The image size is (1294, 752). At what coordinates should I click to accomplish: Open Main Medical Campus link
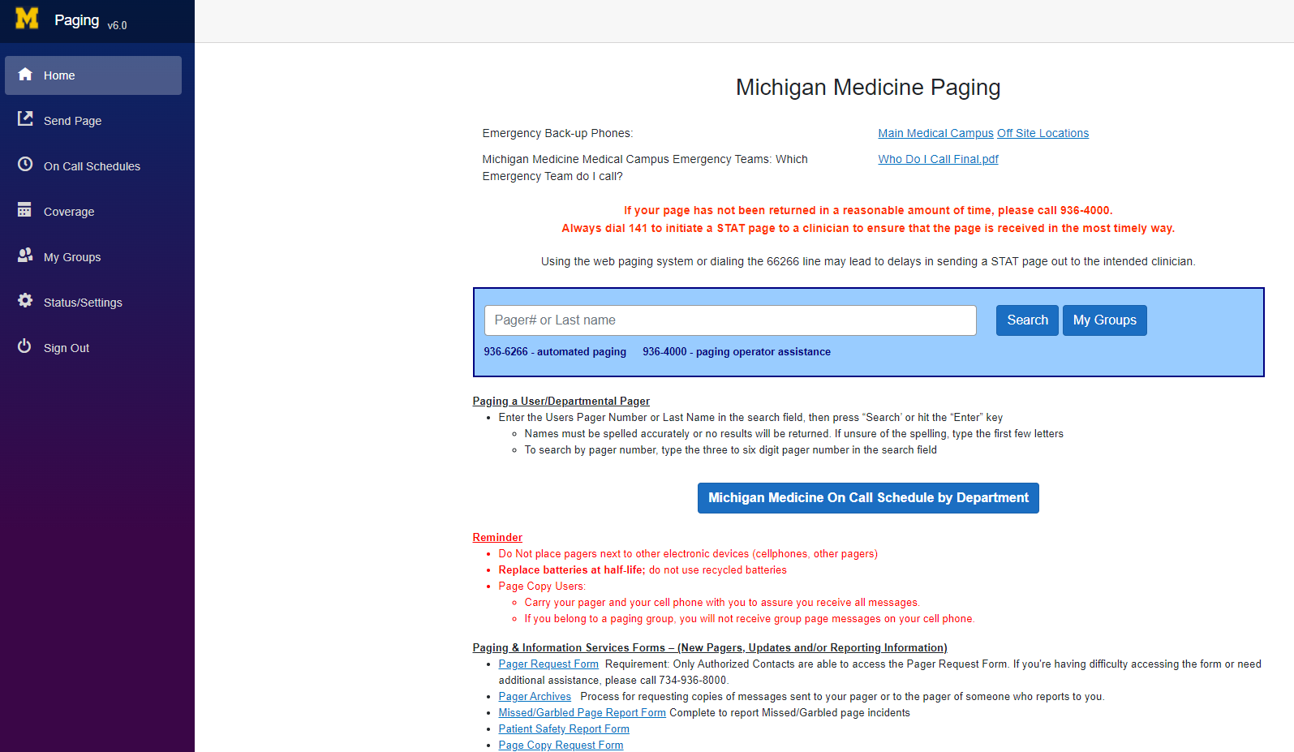point(935,133)
